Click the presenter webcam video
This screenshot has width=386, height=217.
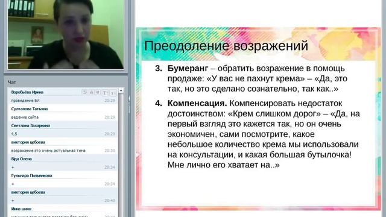coord(66,34)
